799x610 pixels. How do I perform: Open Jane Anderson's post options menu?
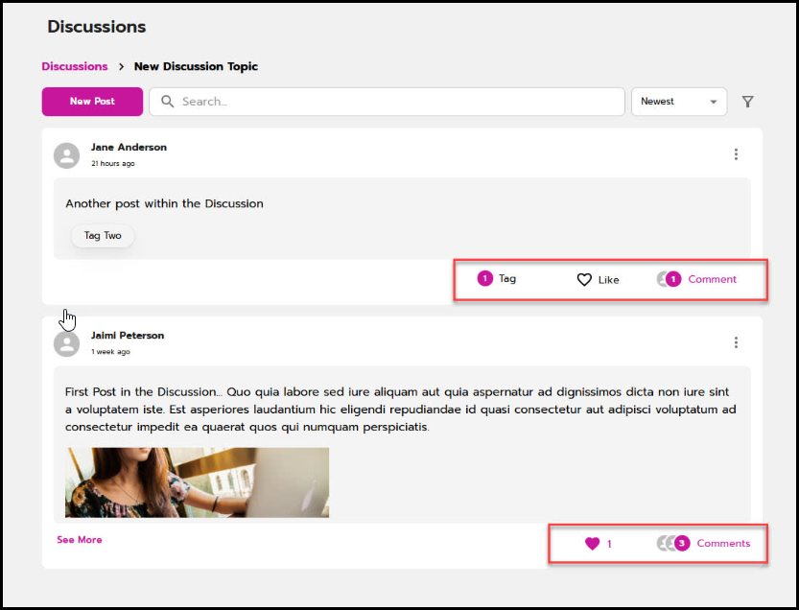pyautogui.click(x=736, y=154)
